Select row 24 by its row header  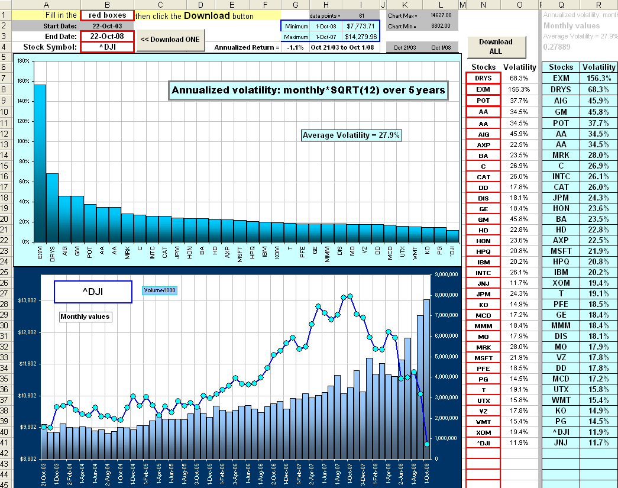[x=5, y=261]
